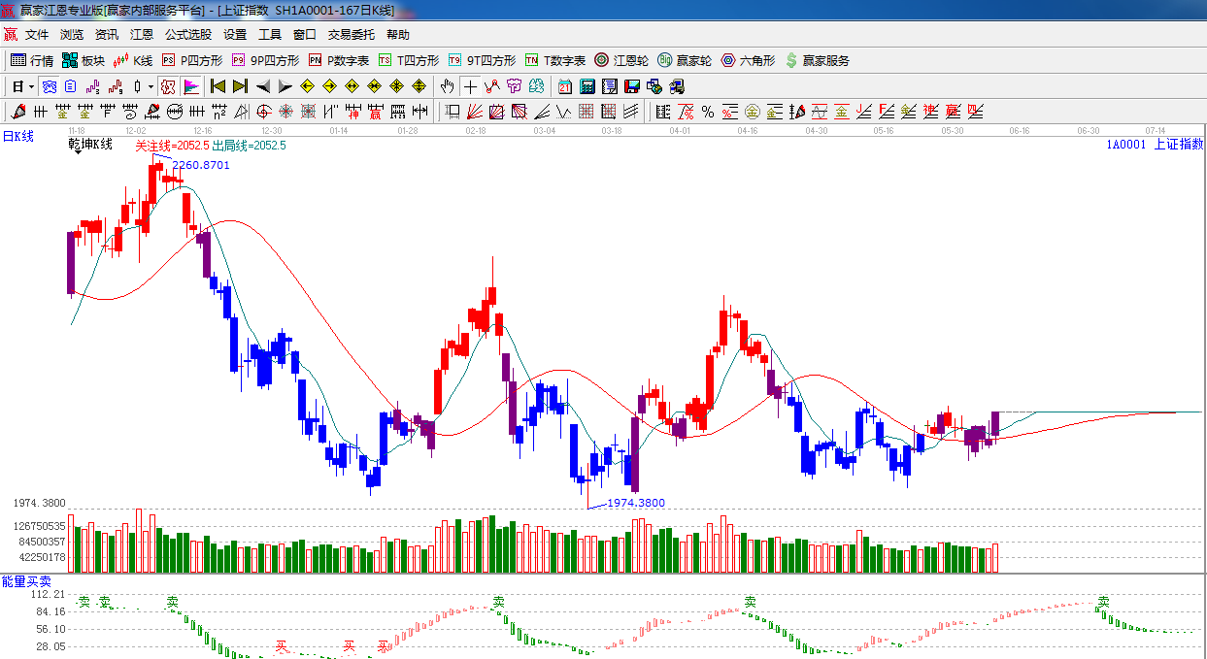Toggle the colorful flag indicator button
The width and height of the screenshot is (1207, 659).
[190, 86]
